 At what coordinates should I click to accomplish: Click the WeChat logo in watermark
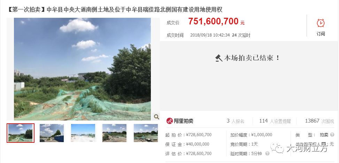tap(277, 148)
